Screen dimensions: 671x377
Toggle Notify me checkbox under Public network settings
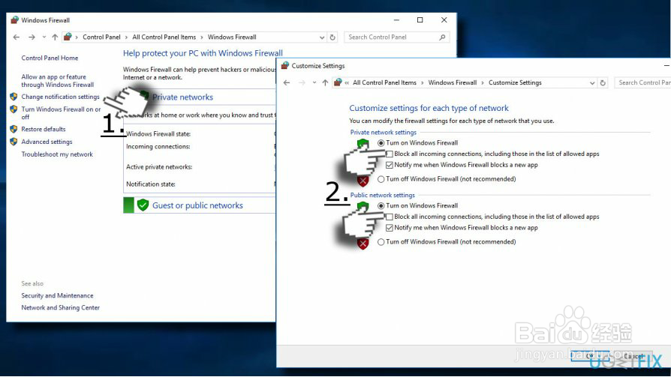390,228
